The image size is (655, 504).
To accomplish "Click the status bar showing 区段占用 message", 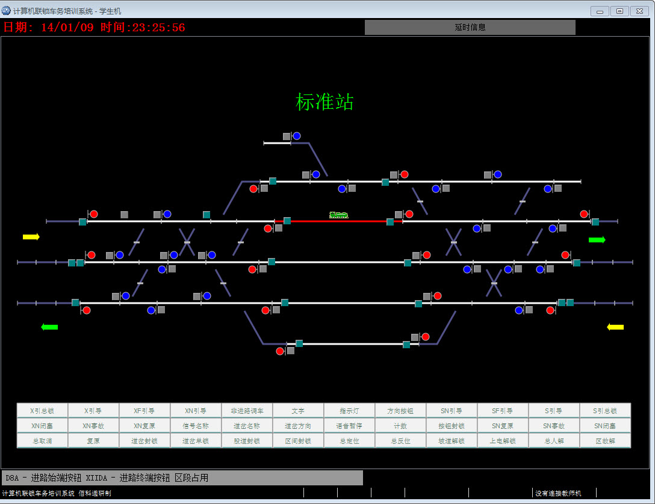I will [x=181, y=477].
